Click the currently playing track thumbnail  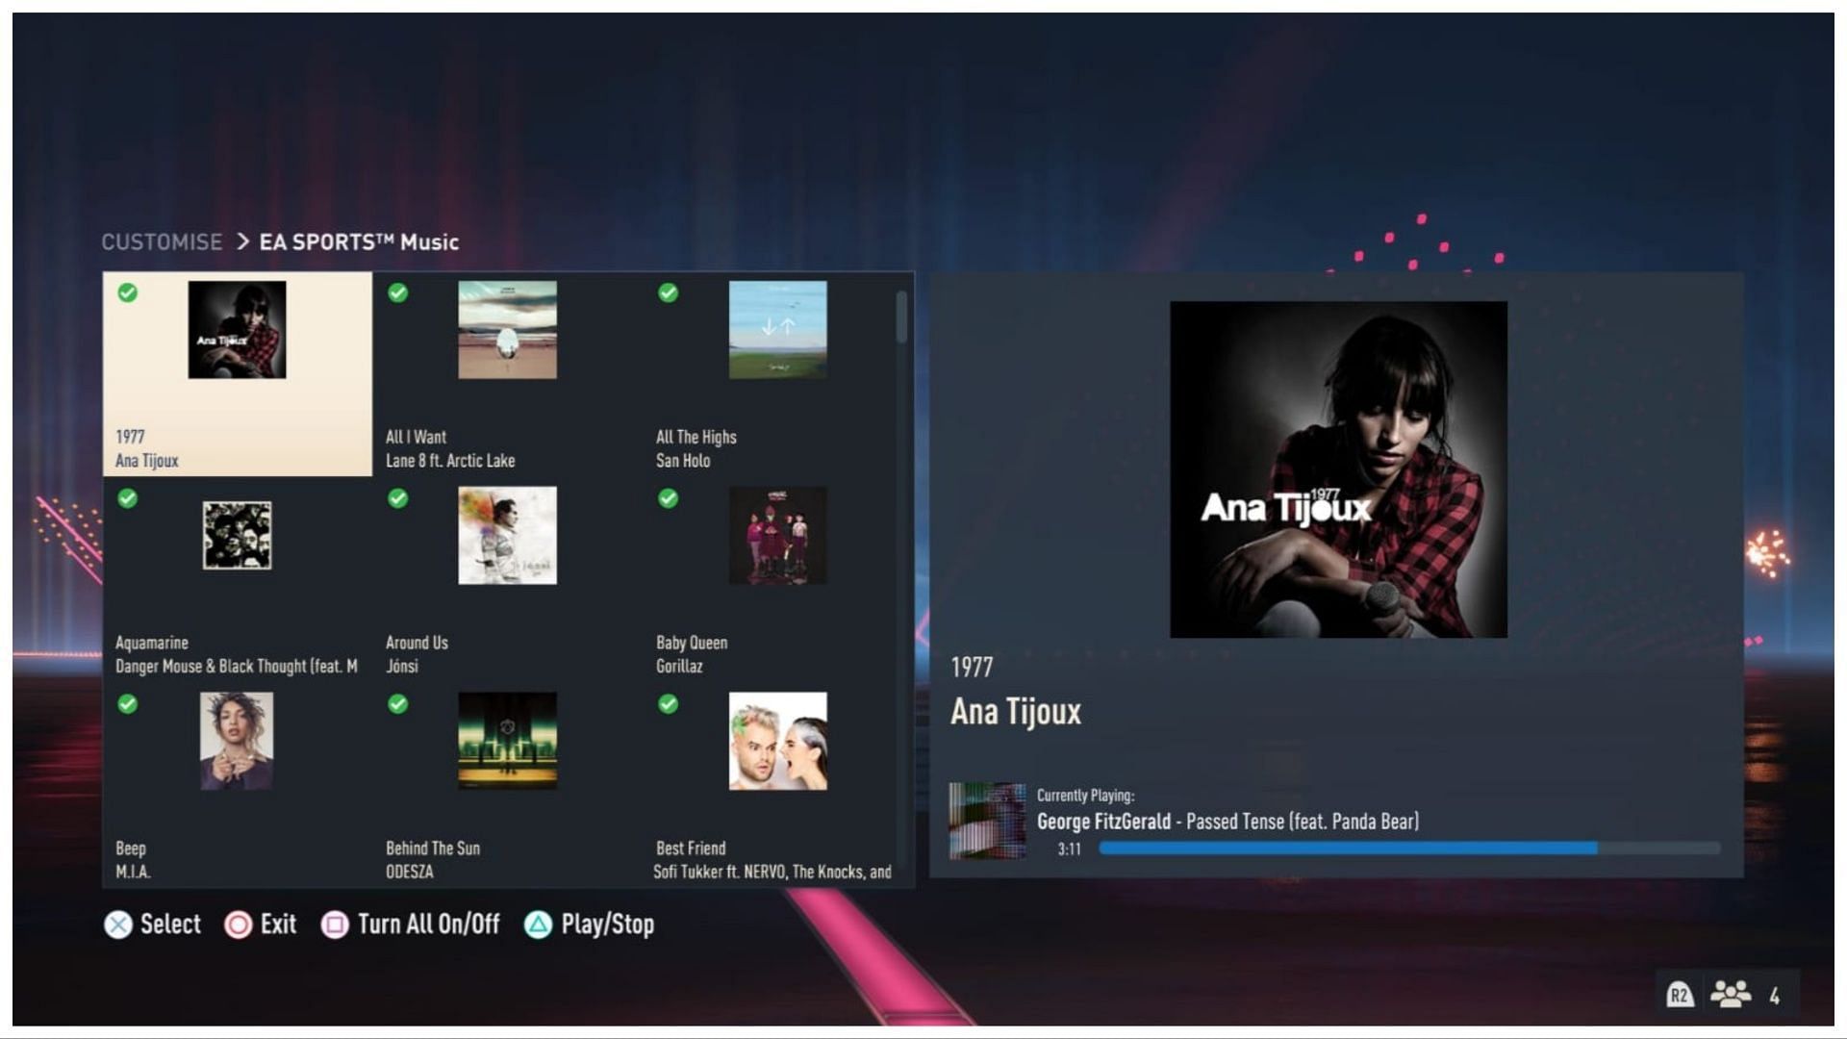click(987, 821)
